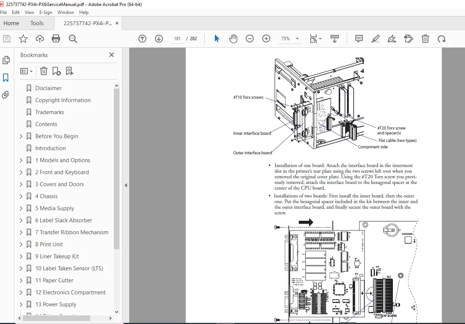Open the Attachments paperclip panel
This screenshot has height=324, width=465.
pos(6,95)
